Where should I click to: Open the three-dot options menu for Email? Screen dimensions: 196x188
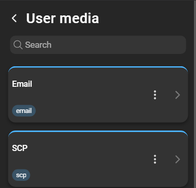155,95
